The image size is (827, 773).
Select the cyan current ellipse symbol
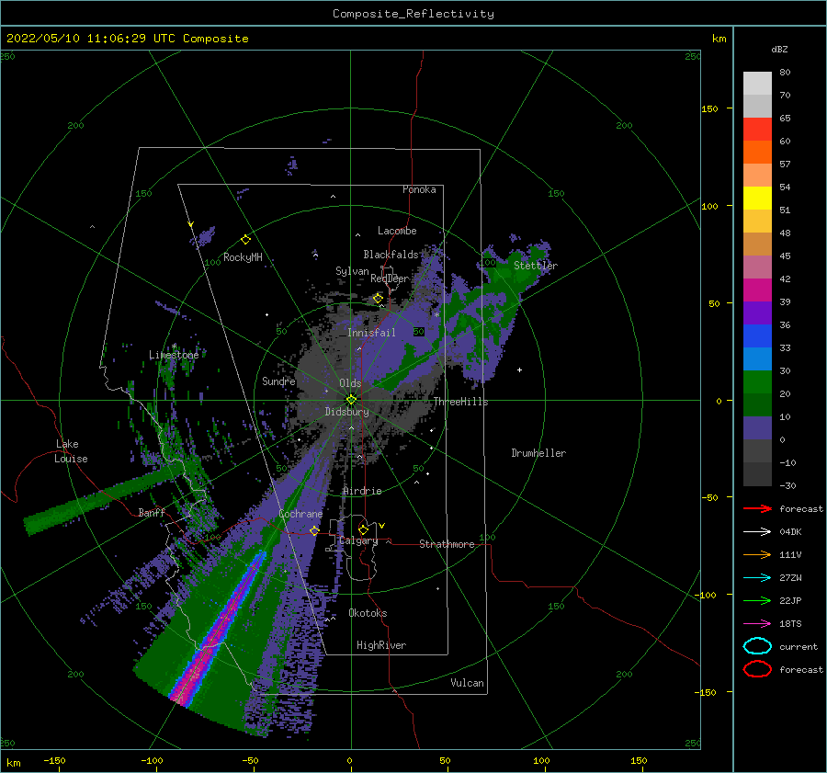pyautogui.click(x=757, y=646)
